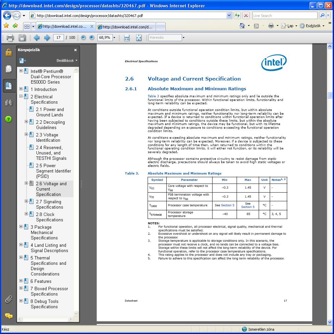Click the browser Forward arrow button
Screen dimensions: 334x334
tap(16, 16)
